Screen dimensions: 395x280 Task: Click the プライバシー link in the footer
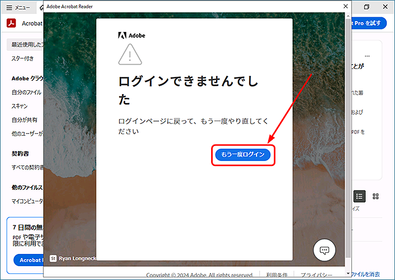point(316,275)
